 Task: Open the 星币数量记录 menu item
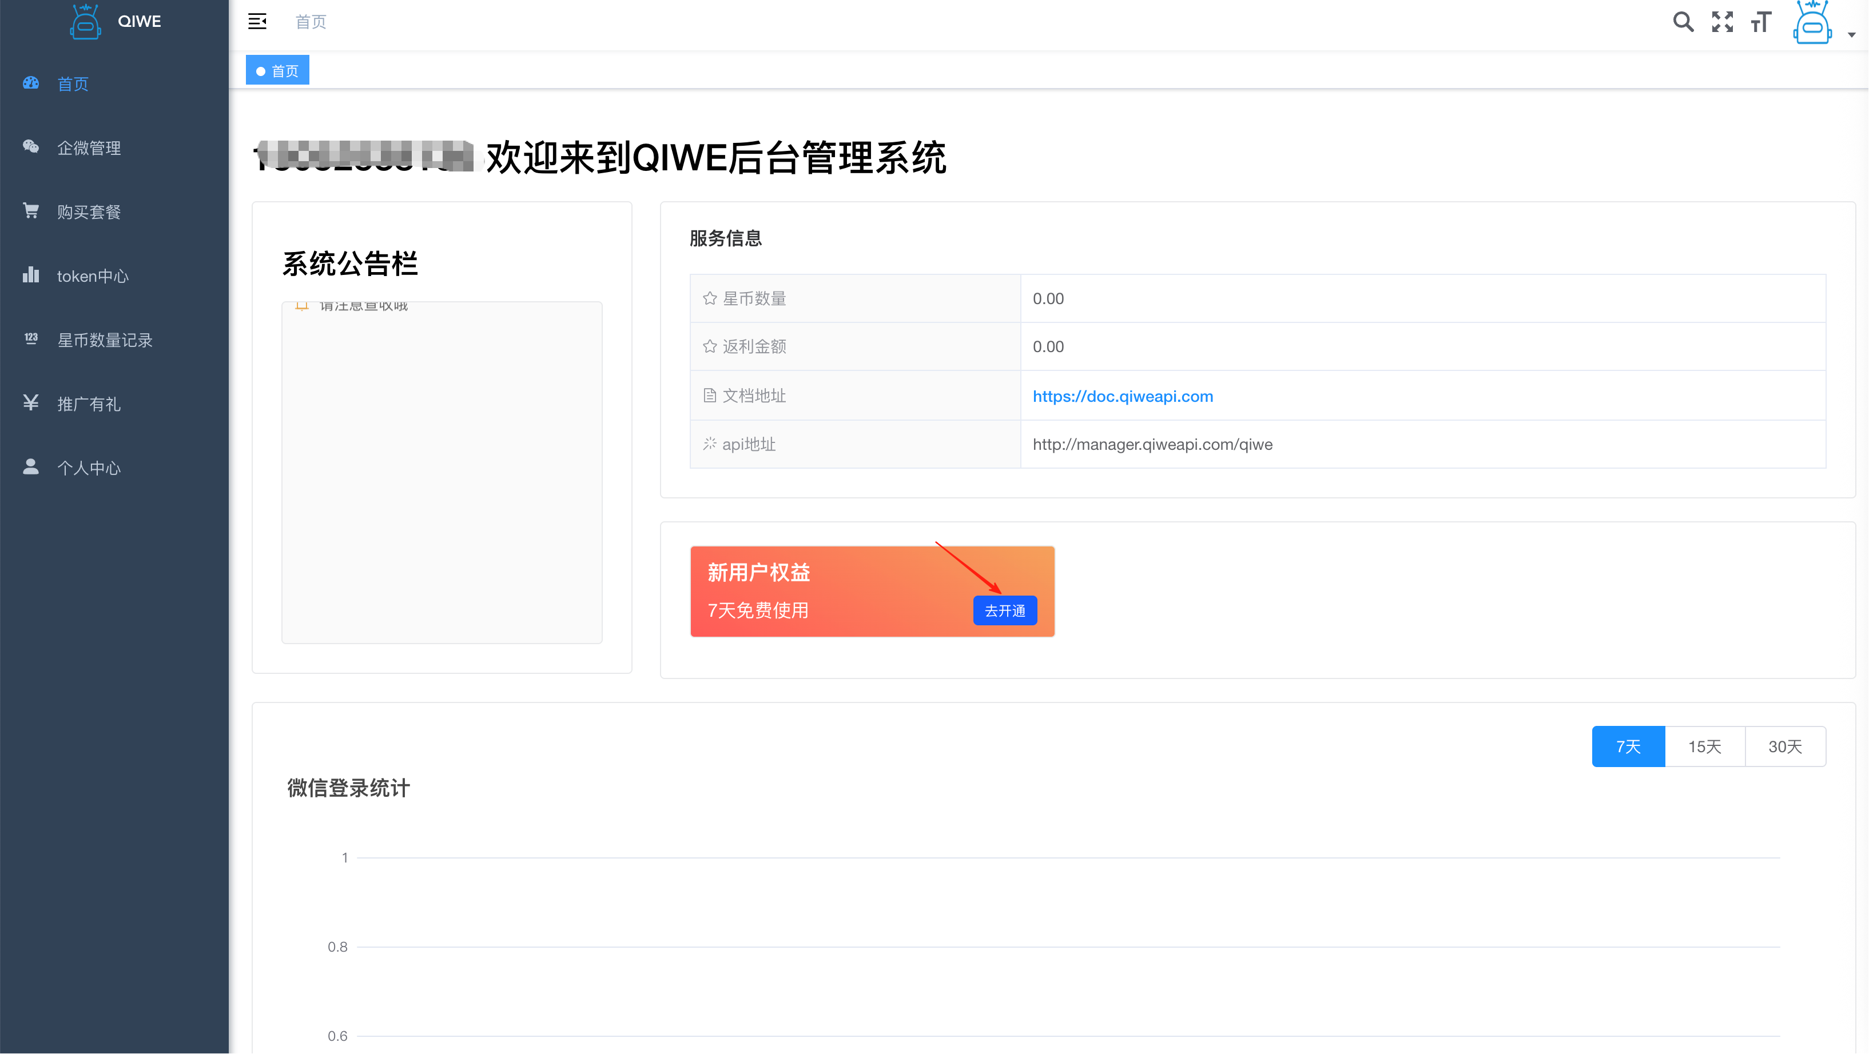(105, 340)
